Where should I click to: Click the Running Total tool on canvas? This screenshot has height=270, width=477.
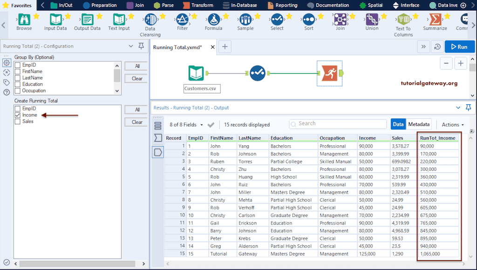tap(329, 73)
